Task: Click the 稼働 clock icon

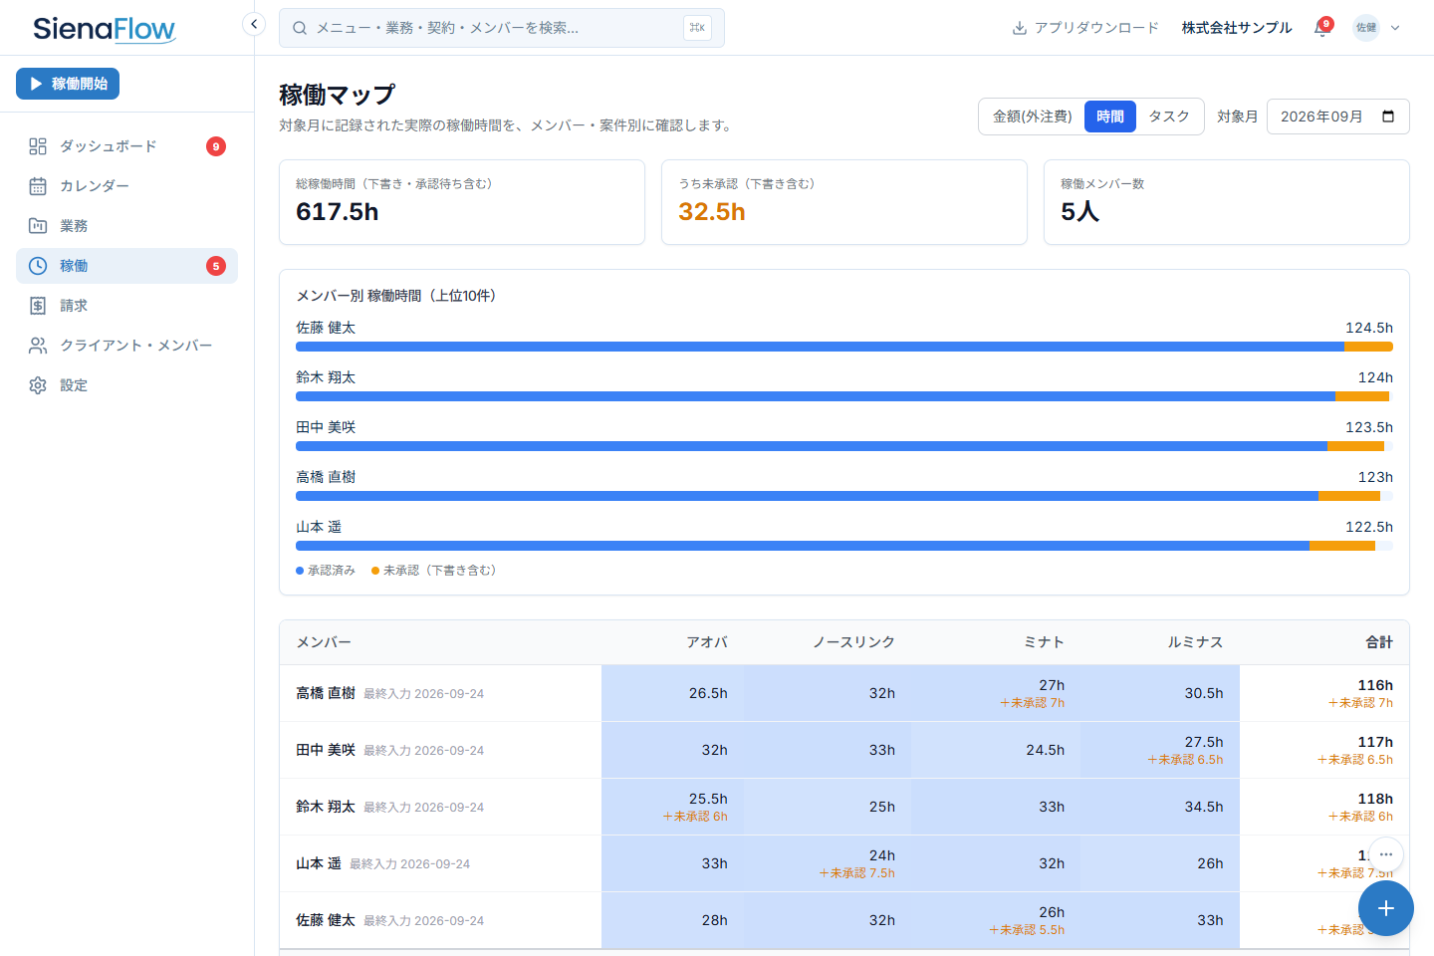Action: [x=38, y=266]
